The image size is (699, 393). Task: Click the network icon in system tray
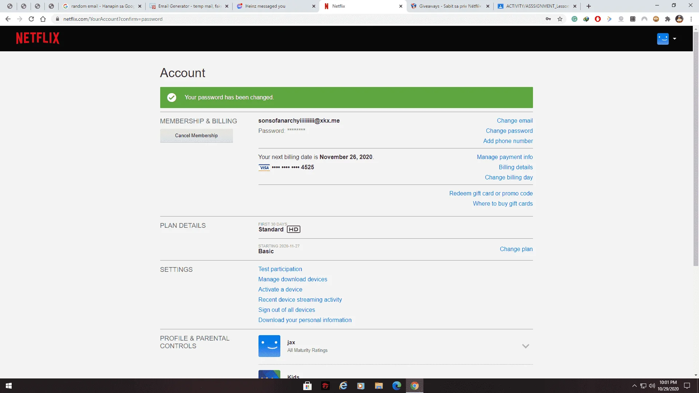pyautogui.click(x=643, y=386)
